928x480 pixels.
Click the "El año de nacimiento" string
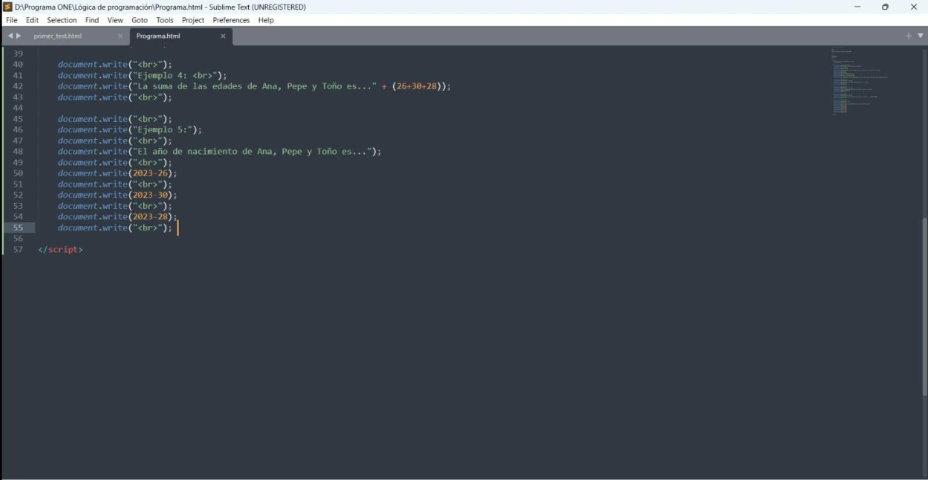(x=252, y=151)
